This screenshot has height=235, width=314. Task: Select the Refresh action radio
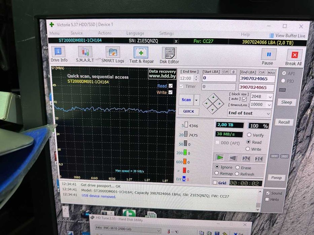[237, 174]
